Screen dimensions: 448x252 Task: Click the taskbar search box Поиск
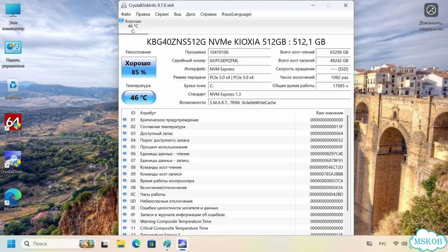click(x=59, y=244)
